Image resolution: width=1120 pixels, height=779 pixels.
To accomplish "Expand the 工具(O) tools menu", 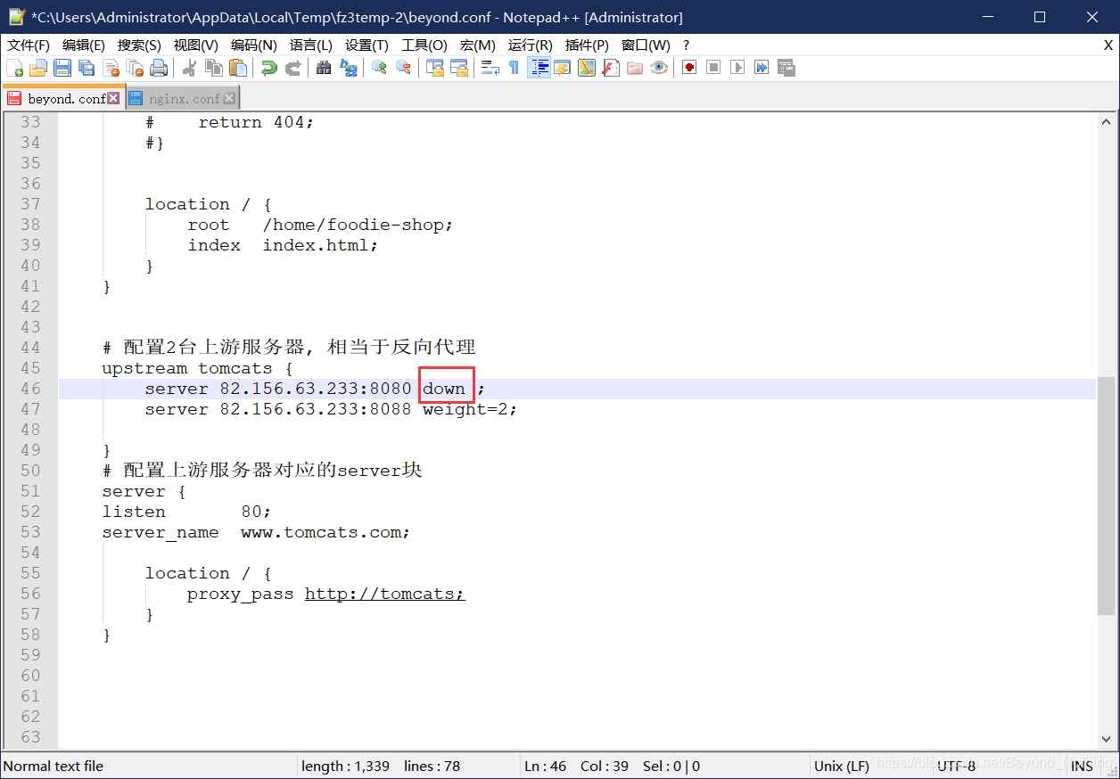I will coord(424,45).
